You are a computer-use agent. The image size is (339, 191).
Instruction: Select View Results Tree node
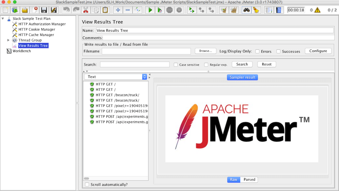coord(33,46)
